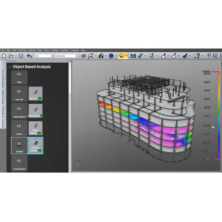This screenshot has width=222, height=222.
Task: Run the Save File quick action tile
Action: tap(36, 94)
